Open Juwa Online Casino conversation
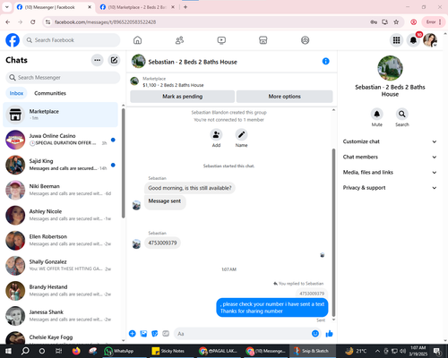This screenshot has width=448, height=358. (x=60, y=140)
